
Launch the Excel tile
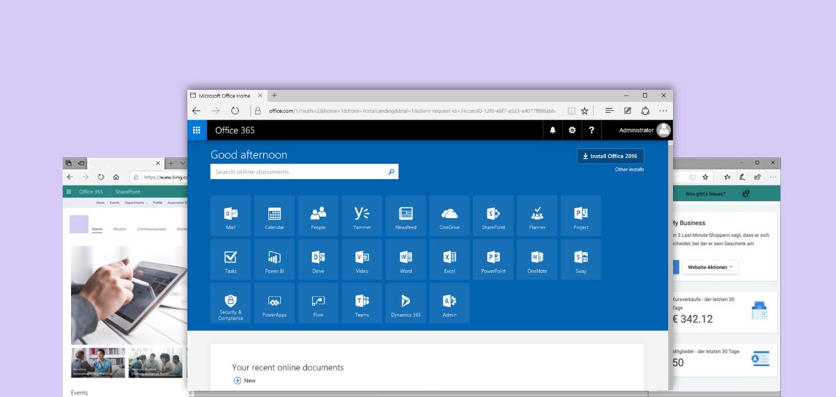(449, 259)
